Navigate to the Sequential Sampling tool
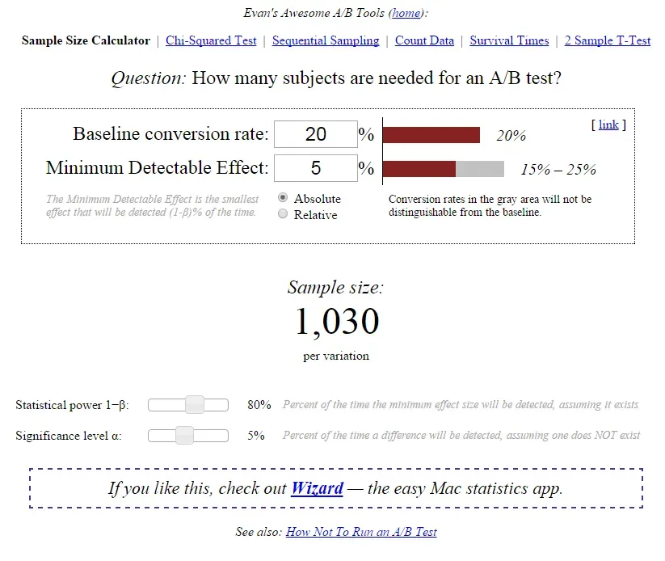The height and width of the screenshot is (561, 665). [x=326, y=40]
